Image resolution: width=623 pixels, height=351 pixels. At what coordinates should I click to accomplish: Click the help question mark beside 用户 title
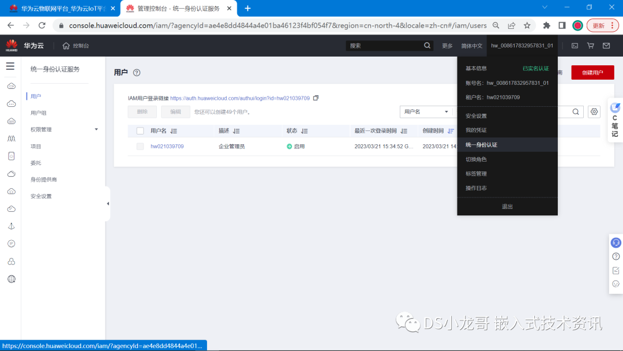136,73
